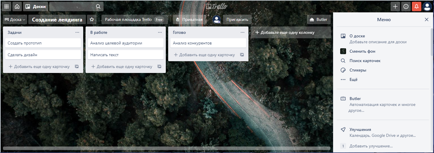The image size is (434, 153).
Task: Open card Создать прототип
Action: 43,43
